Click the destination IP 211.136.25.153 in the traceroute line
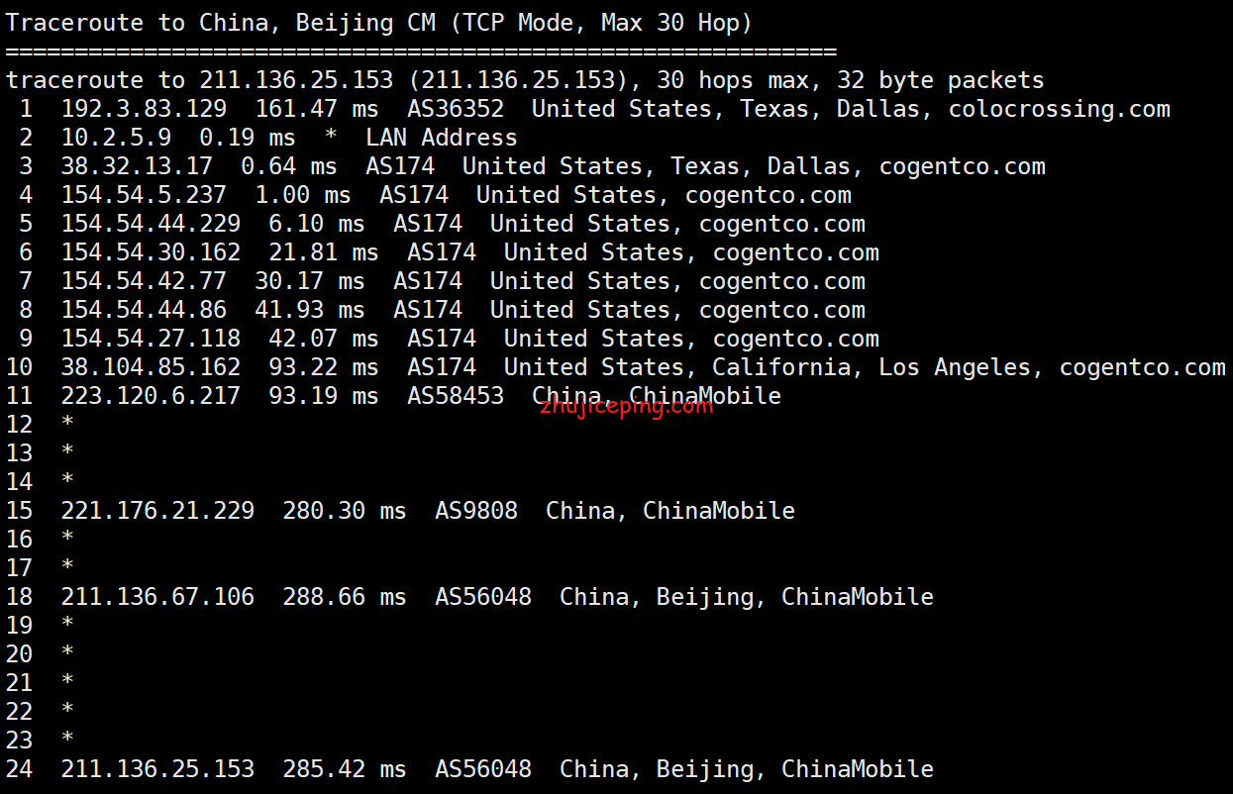1233x794 pixels. [x=295, y=80]
